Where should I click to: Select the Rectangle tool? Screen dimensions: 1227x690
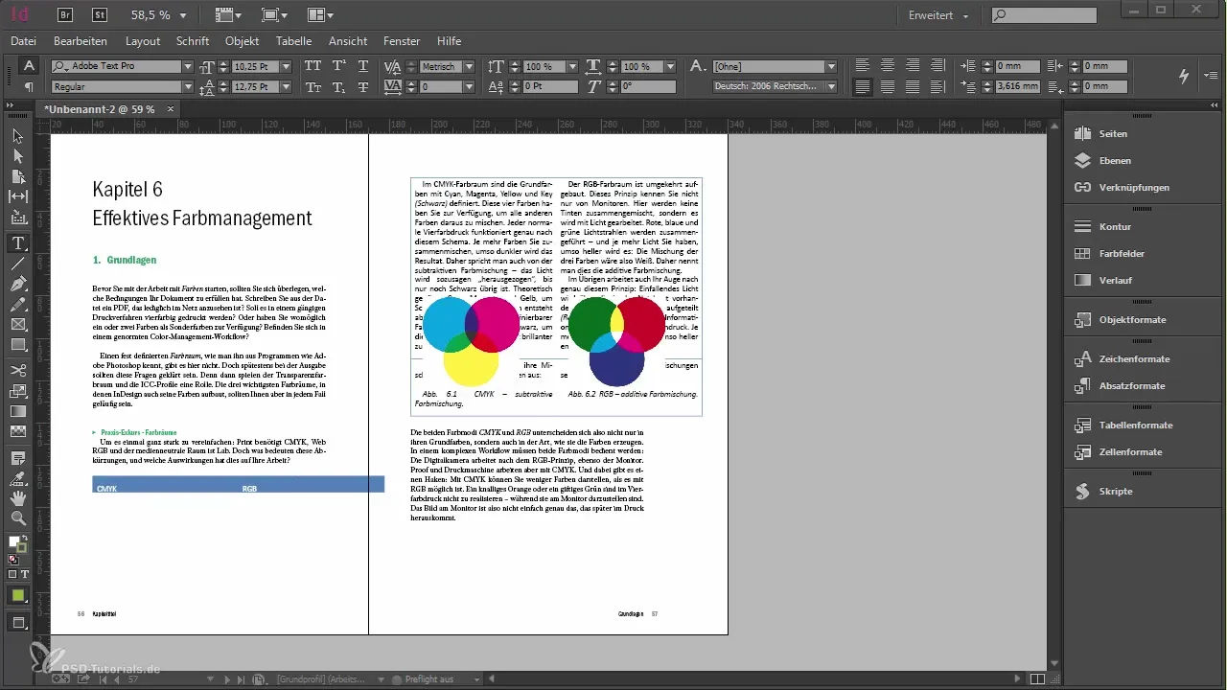(x=18, y=345)
